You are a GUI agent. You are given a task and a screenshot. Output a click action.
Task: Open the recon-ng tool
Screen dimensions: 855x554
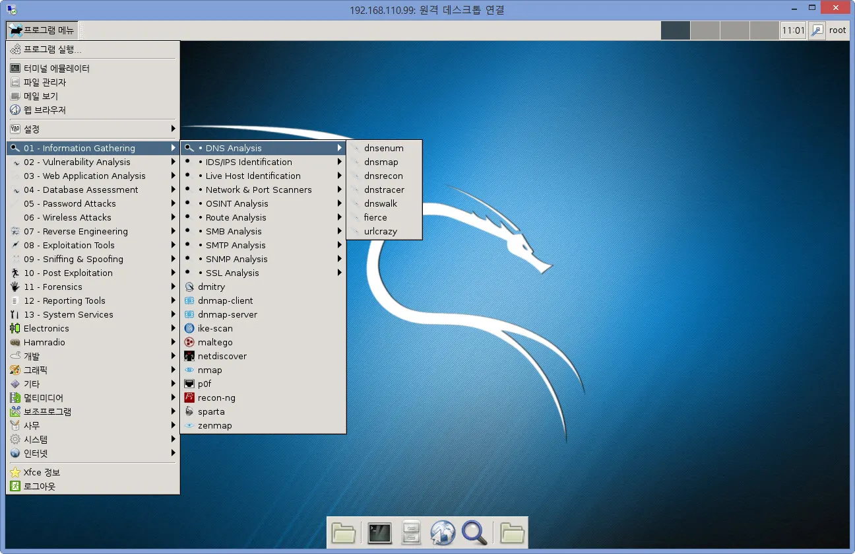click(x=216, y=398)
